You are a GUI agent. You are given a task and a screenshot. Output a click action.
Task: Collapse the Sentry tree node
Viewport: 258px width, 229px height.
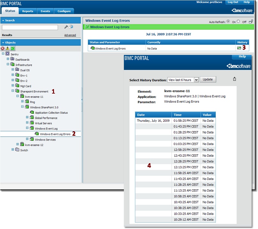tap(3, 54)
